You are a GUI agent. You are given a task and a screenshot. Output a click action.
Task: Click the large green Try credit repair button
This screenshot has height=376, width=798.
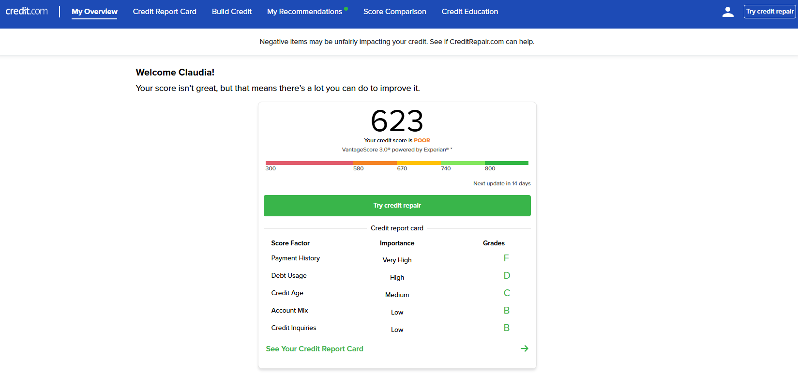(x=397, y=206)
